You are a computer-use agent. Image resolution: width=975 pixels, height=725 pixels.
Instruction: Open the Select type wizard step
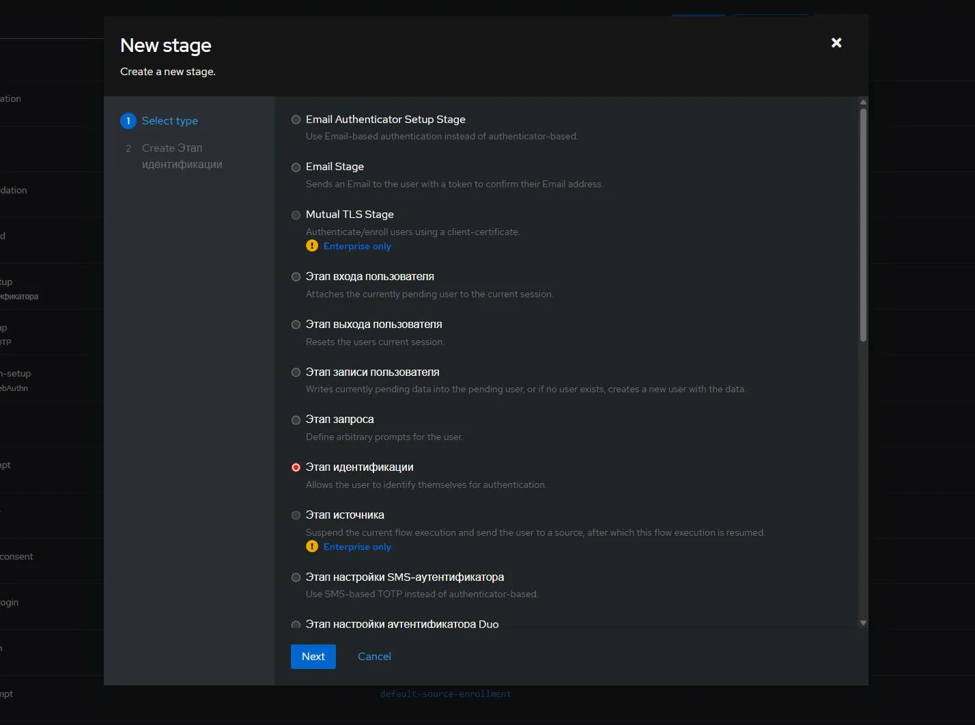click(x=169, y=121)
